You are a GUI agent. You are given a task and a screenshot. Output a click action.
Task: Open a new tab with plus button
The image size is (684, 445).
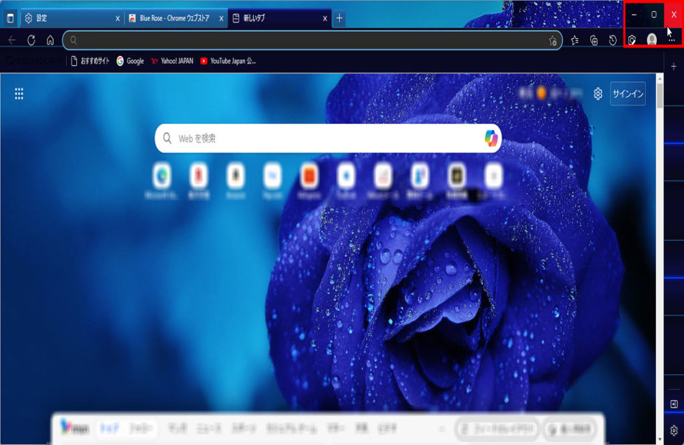point(339,18)
